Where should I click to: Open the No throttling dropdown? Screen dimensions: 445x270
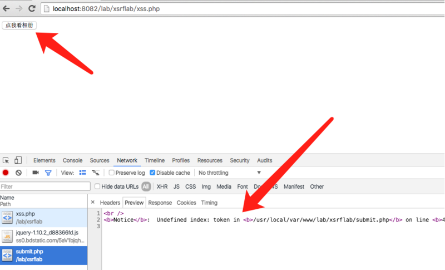(229, 173)
